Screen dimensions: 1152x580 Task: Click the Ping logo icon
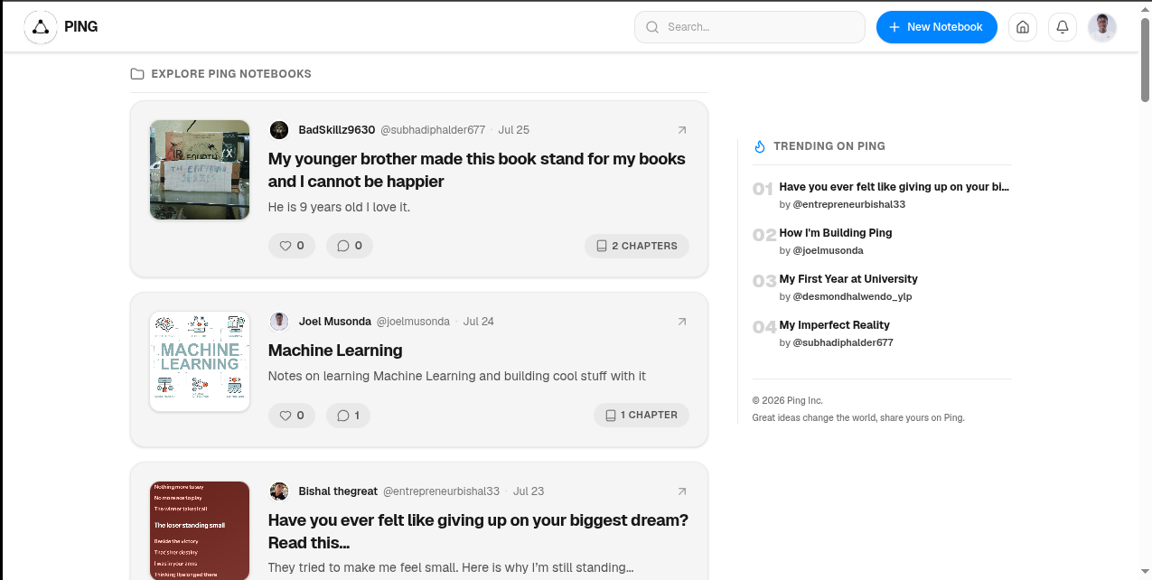click(x=41, y=27)
